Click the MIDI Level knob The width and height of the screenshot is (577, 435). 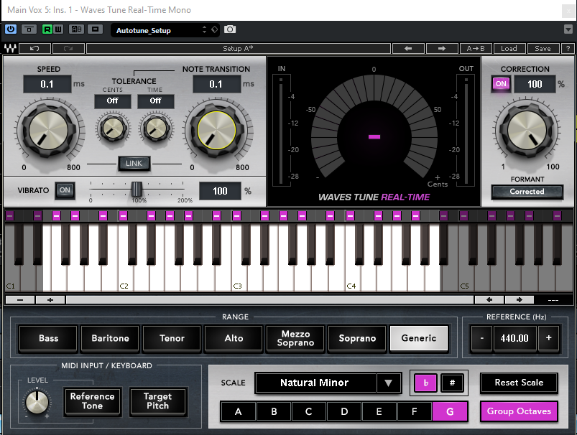click(37, 402)
